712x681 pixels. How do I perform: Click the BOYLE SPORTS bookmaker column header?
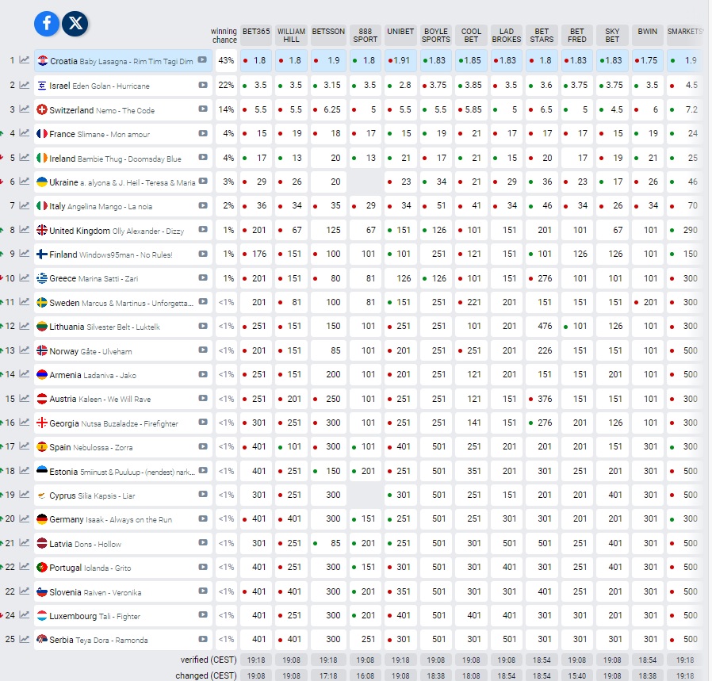point(436,35)
